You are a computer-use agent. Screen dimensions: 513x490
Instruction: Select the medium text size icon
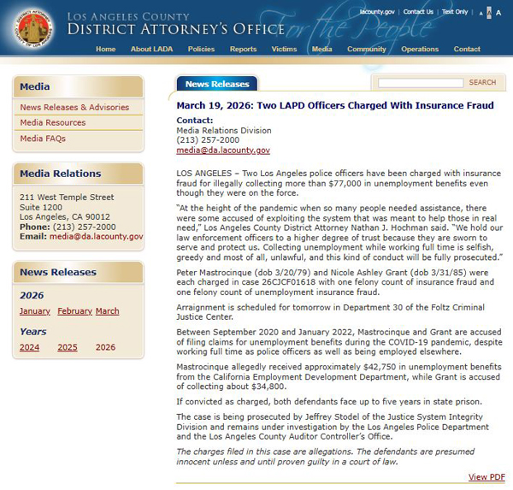487,13
